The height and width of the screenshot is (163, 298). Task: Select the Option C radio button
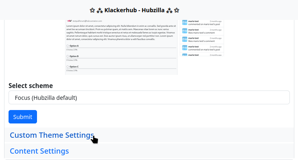point(67,66)
